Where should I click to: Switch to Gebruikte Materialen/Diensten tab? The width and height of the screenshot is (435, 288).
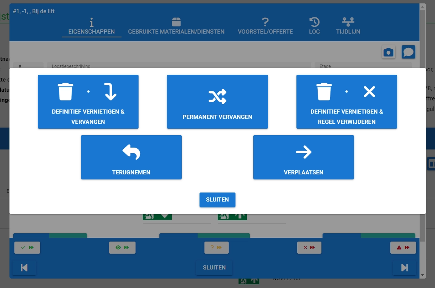(x=176, y=27)
